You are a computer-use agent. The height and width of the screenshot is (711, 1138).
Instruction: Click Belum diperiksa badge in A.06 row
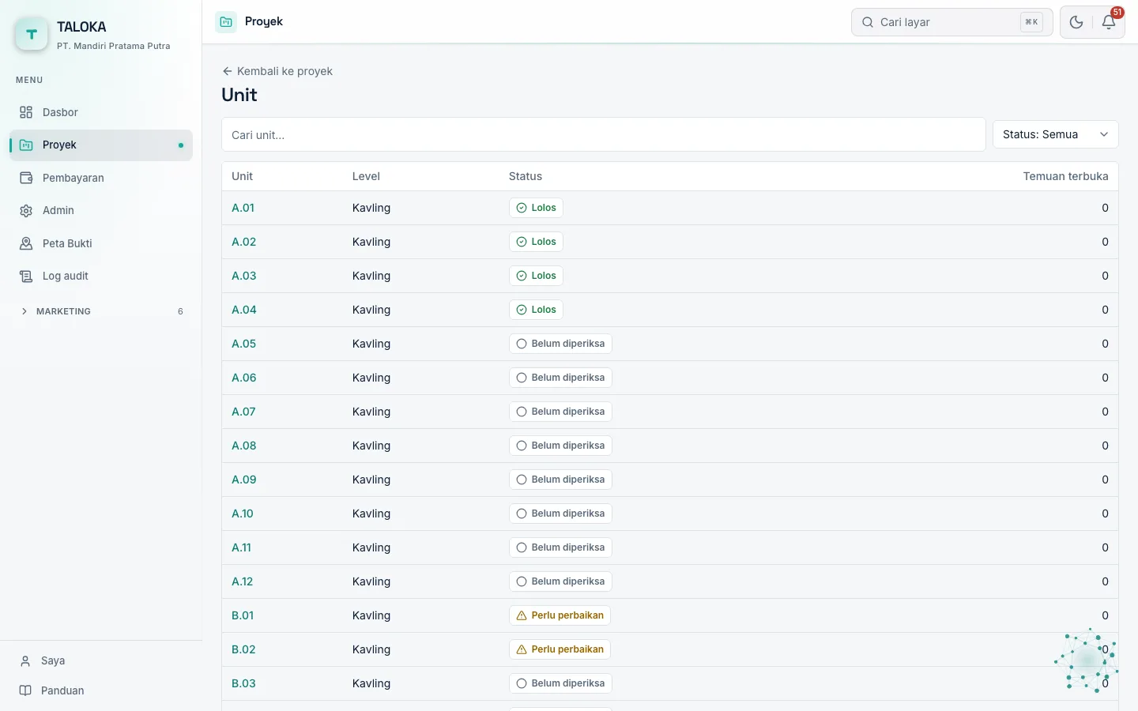click(560, 378)
